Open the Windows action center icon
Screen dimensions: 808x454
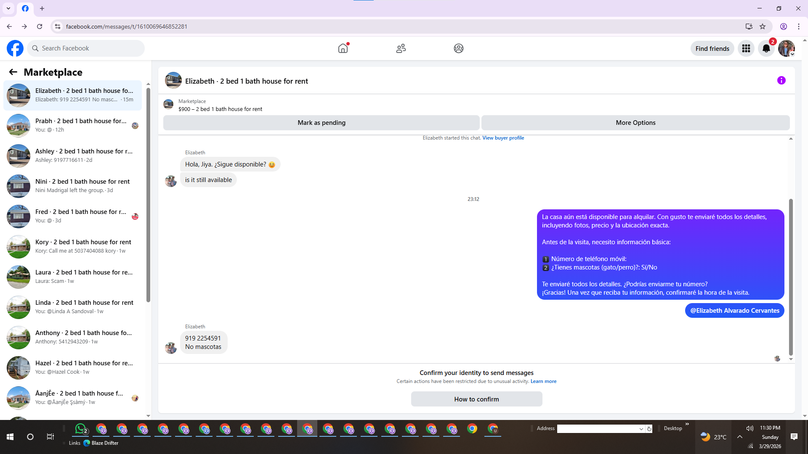(794, 437)
